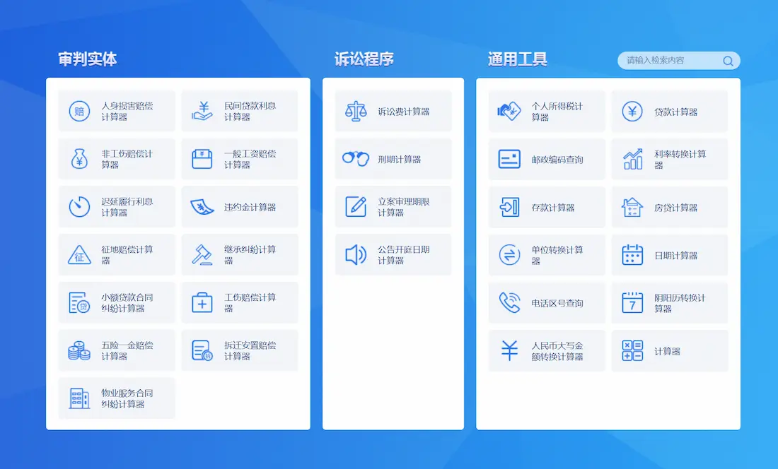Click the phone icon for 电话区号查询
The height and width of the screenshot is (469, 778).
(509, 303)
